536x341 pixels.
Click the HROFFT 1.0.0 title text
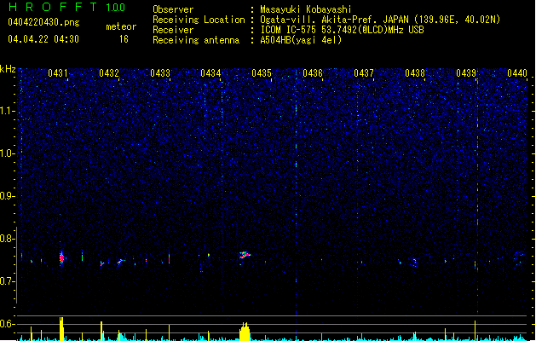[67, 7]
